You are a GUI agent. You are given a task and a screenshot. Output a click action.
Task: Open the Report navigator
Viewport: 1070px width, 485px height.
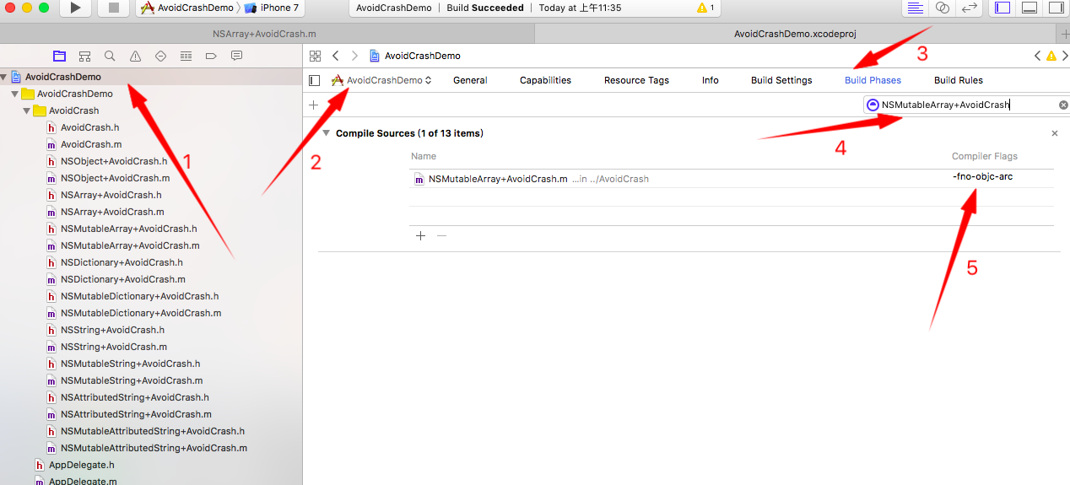click(236, 56)
